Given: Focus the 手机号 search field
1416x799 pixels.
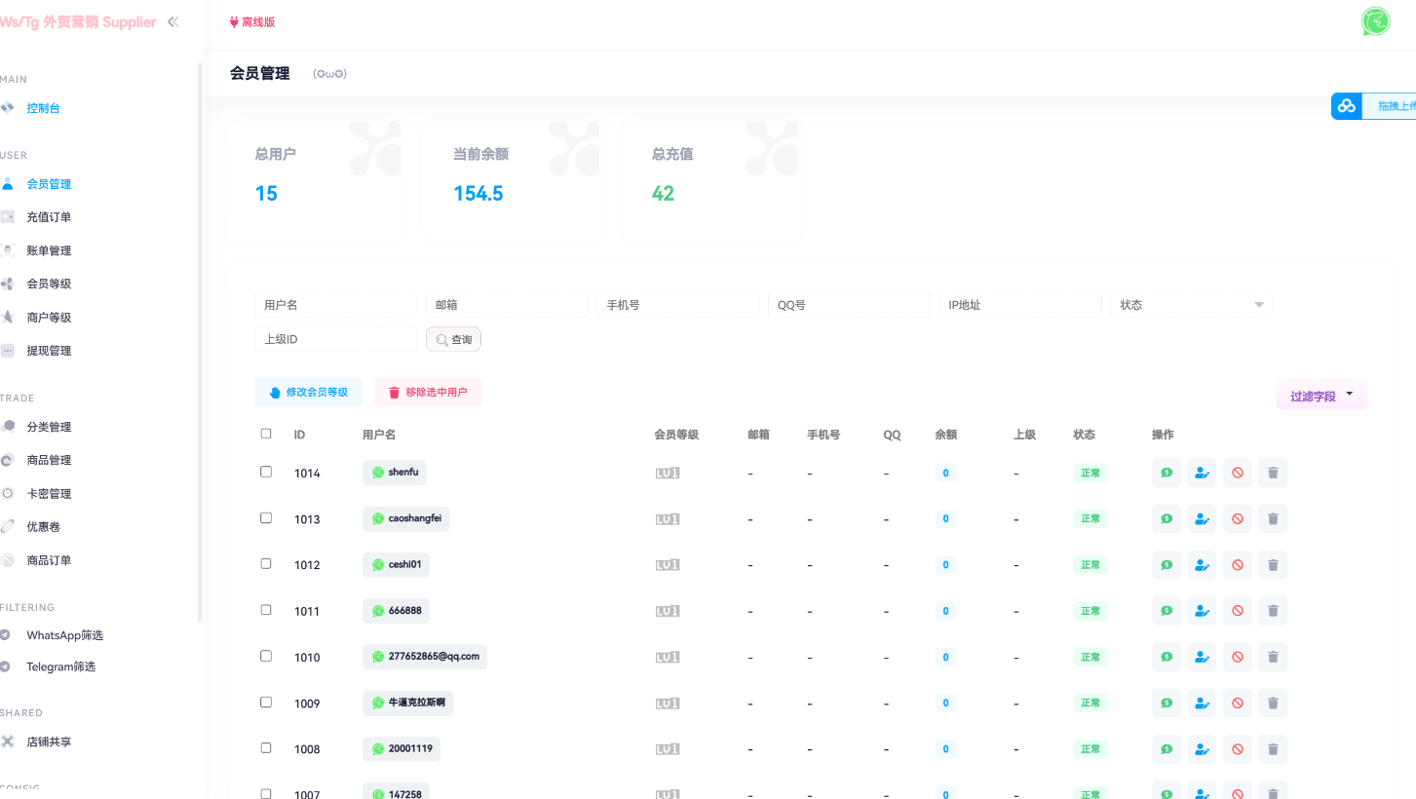Looking at the screenshot, I should 678,305.
